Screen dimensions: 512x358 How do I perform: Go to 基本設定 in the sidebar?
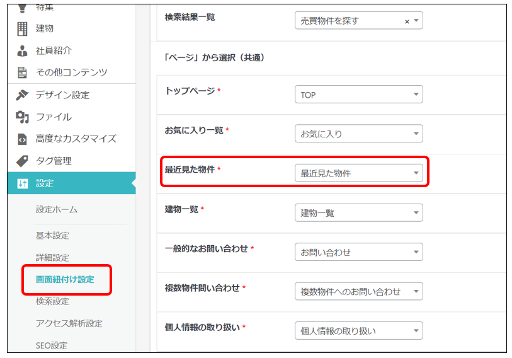pos(52,236)
